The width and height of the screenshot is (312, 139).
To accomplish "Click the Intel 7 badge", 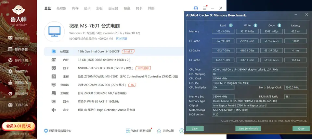I will point(128,51).
